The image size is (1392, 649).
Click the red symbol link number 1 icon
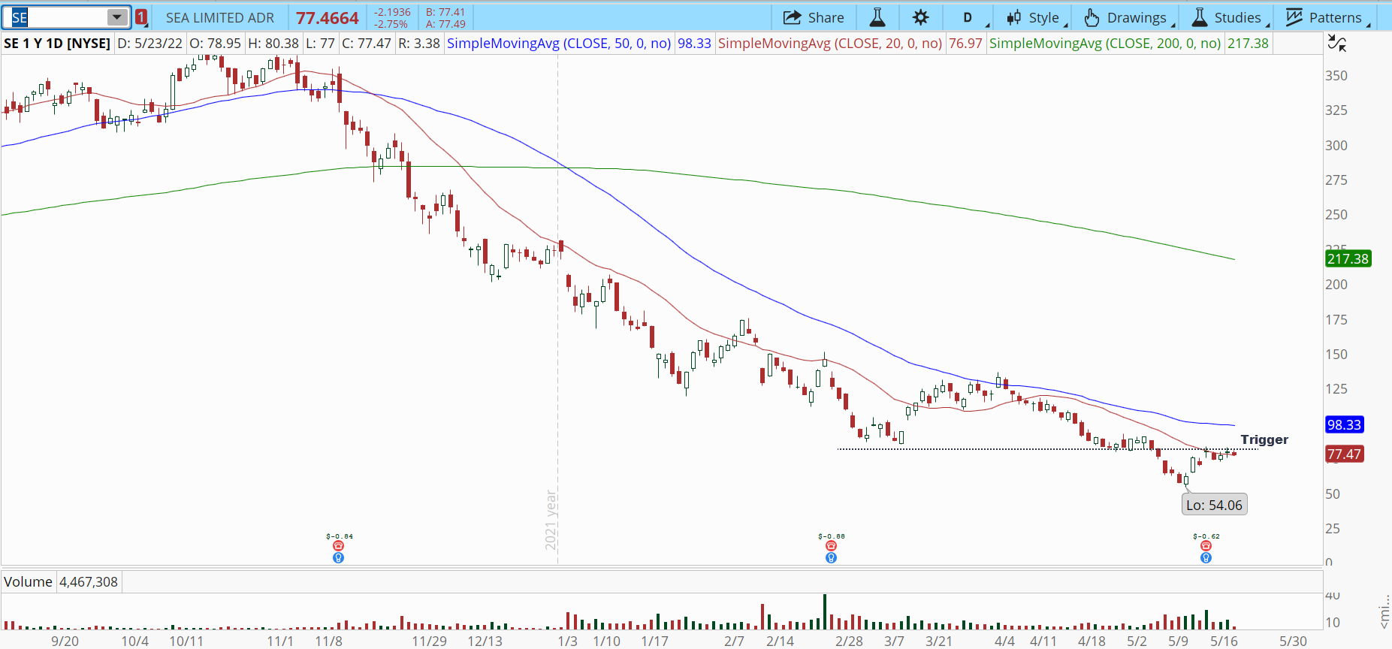(141, 17)
